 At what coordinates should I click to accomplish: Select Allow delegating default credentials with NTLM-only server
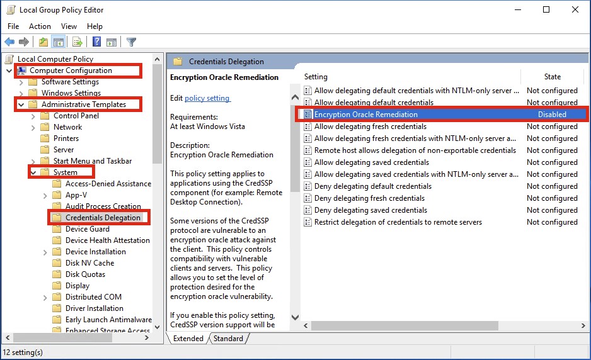pyautogui.click(x=416, y=91)
